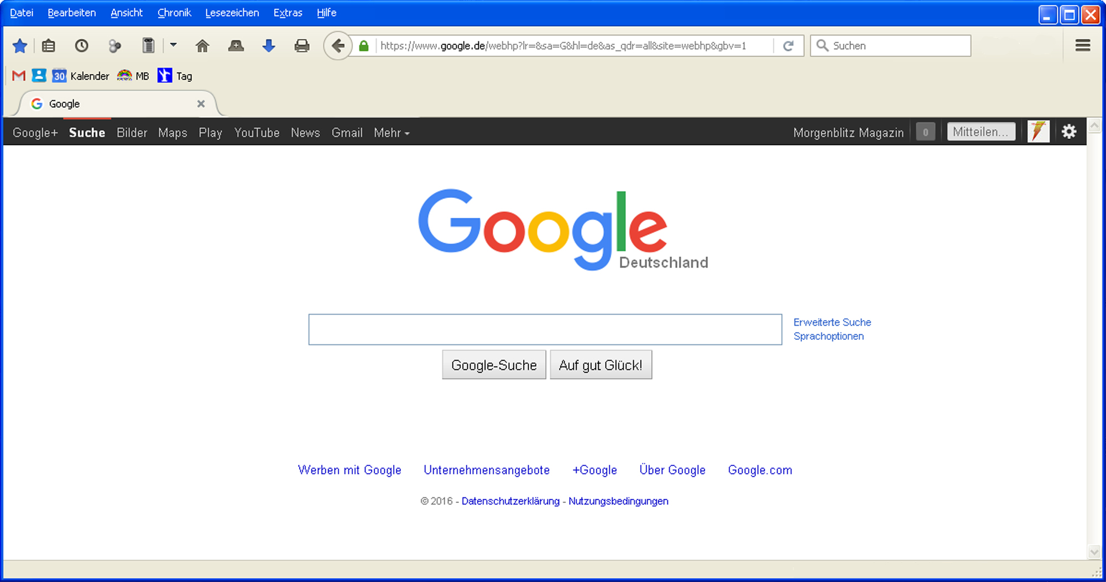Open the Hilfe menu
Viewport: 1106px width, 582px height.
coord(327,13)
